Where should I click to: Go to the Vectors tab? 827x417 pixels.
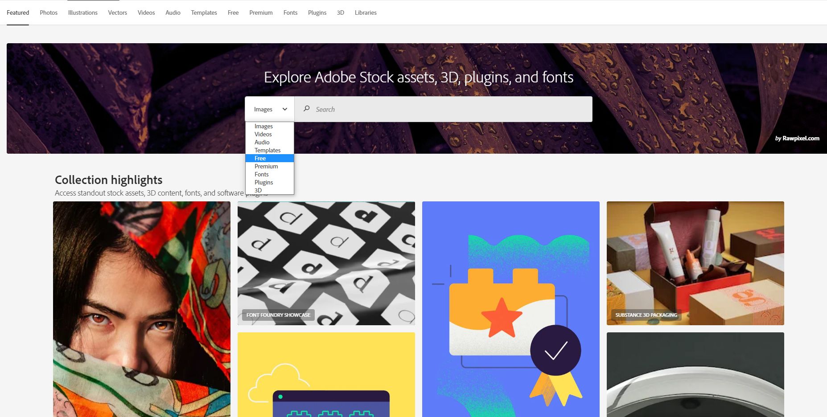(x=118, y=12)
